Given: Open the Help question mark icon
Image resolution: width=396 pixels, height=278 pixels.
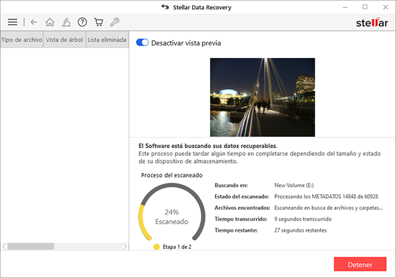Looking at the screenshot, I should coord(82,22).
